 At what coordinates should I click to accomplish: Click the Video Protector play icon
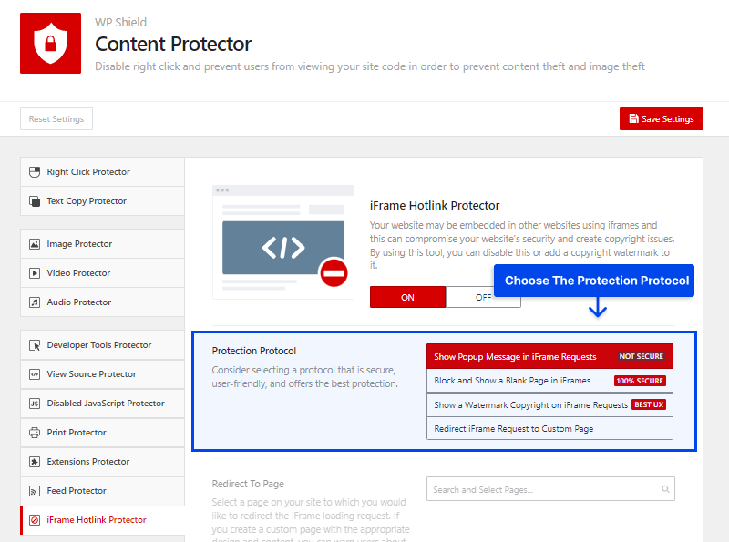(x=35, y=273)
